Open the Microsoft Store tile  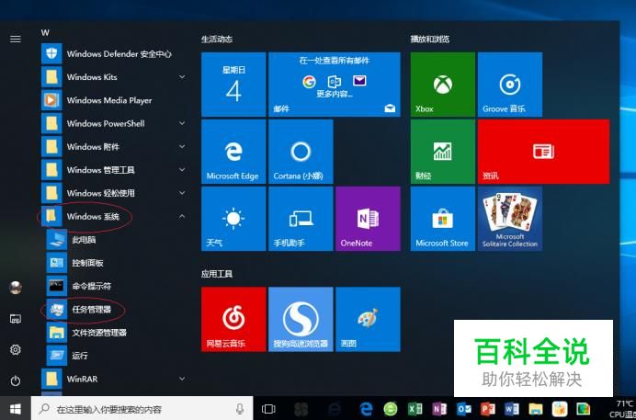(x=442, y=219)
